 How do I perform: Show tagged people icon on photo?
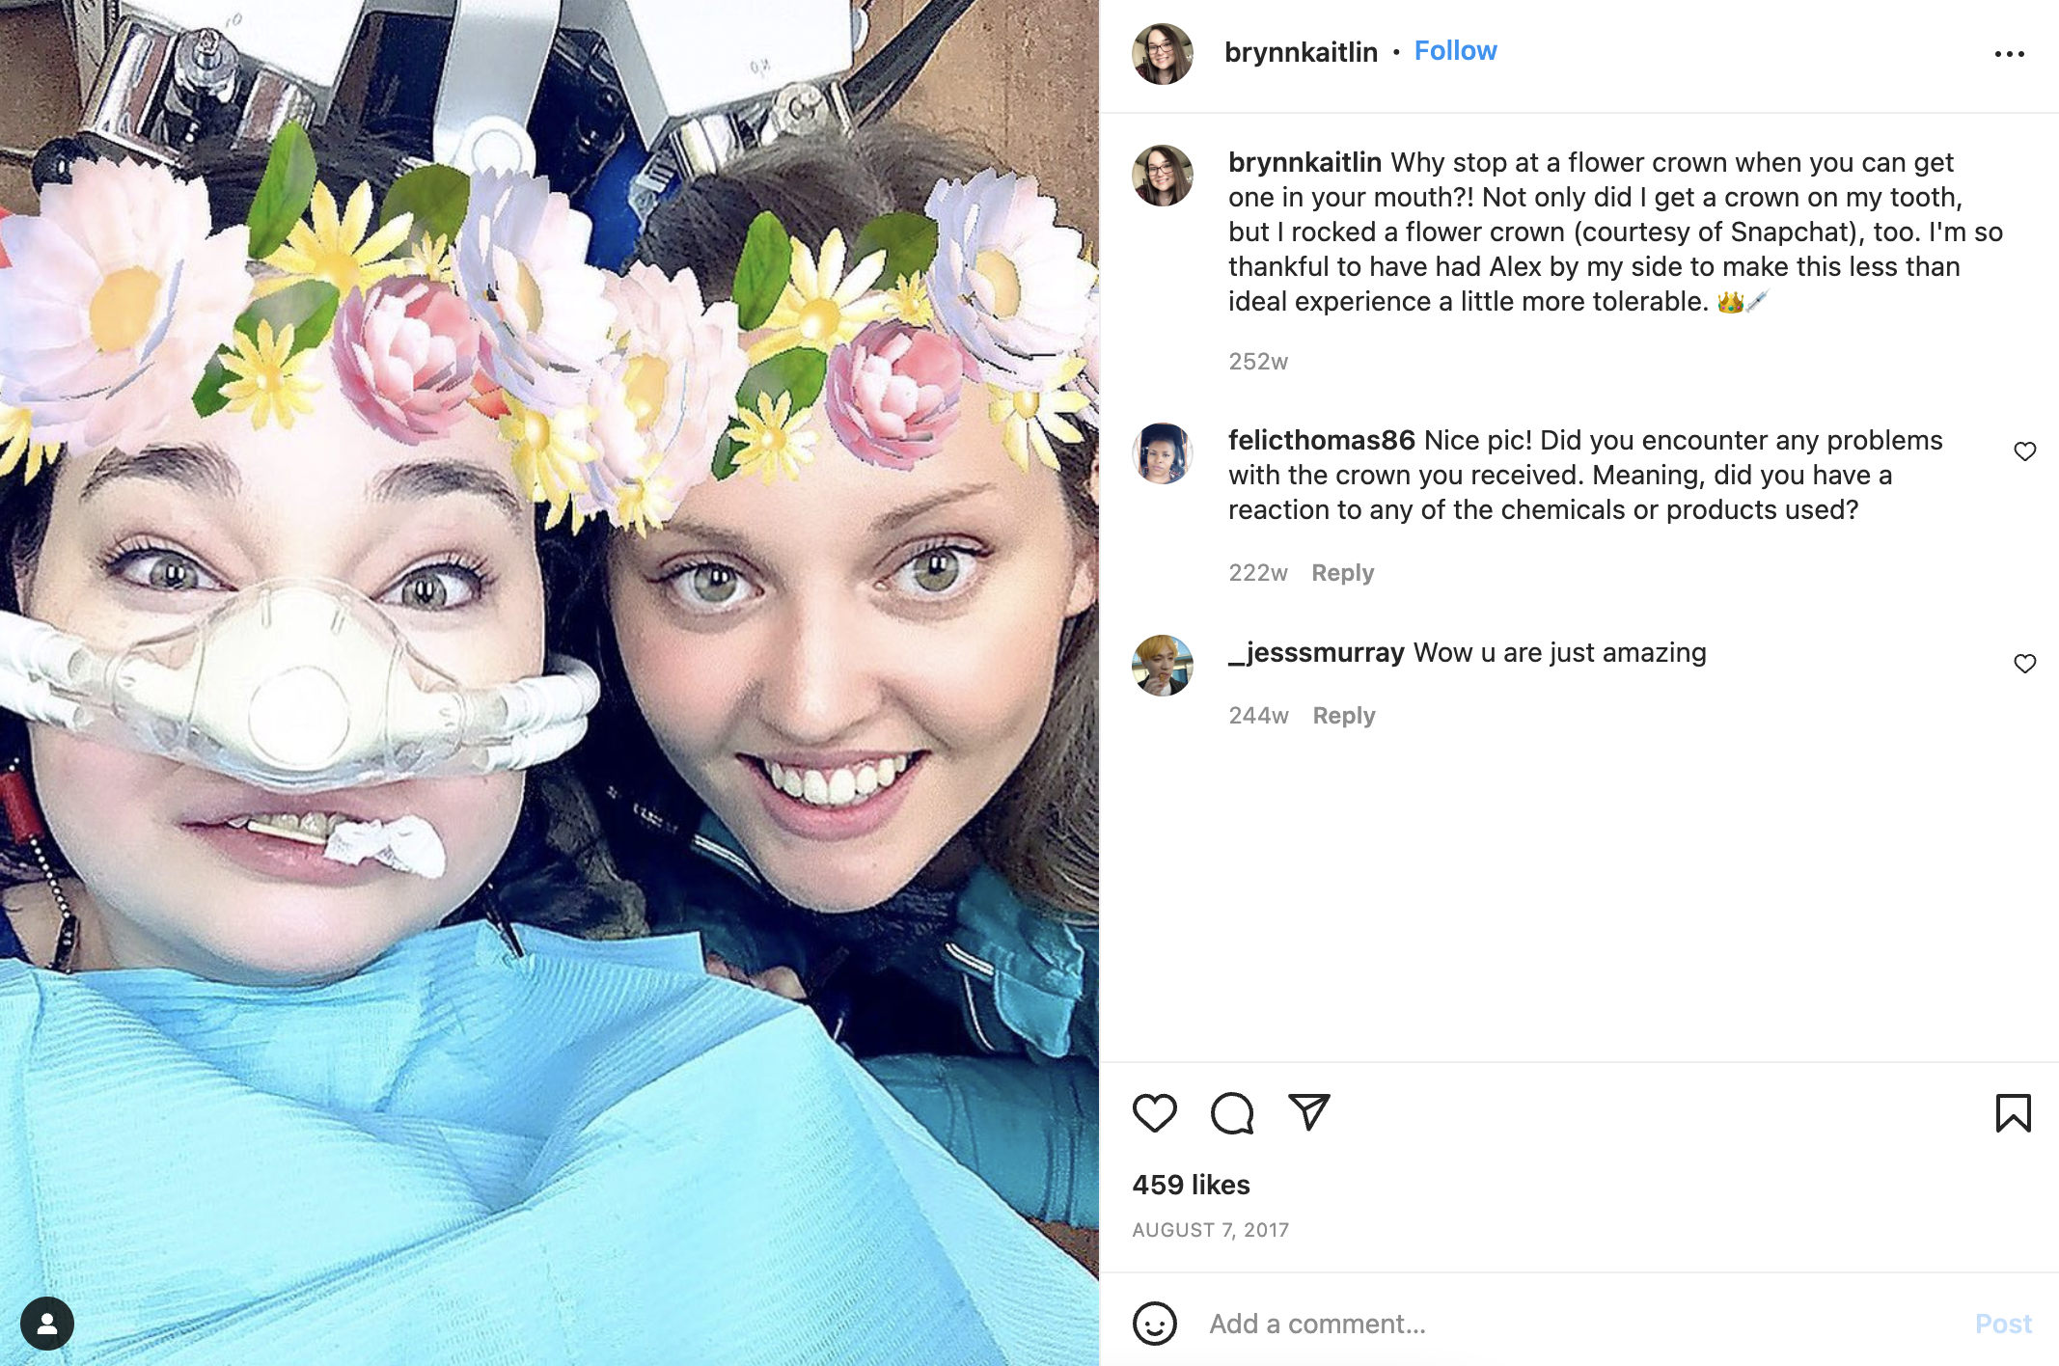pos(47,1324)
